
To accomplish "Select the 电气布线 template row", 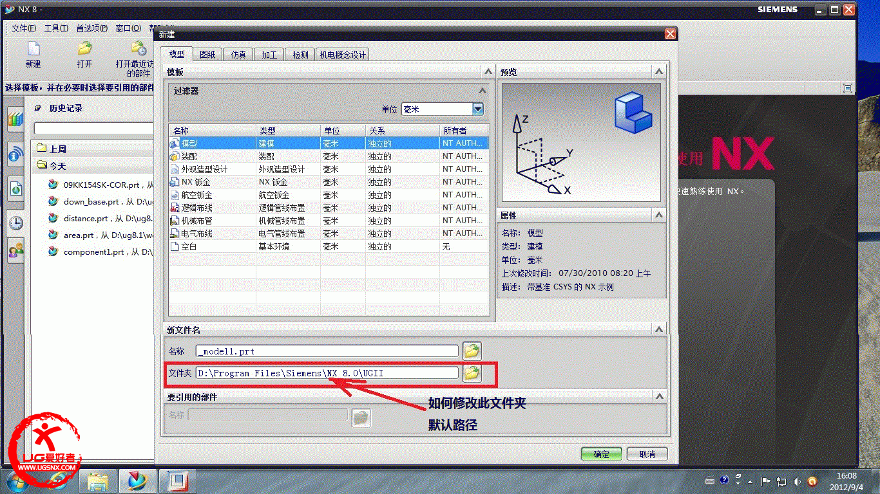I will coord(329,233).
